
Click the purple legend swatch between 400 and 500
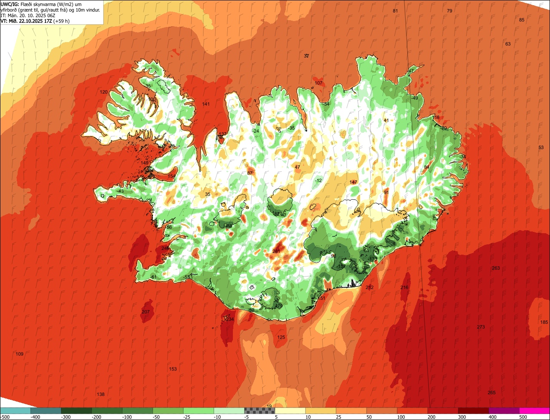504,411
